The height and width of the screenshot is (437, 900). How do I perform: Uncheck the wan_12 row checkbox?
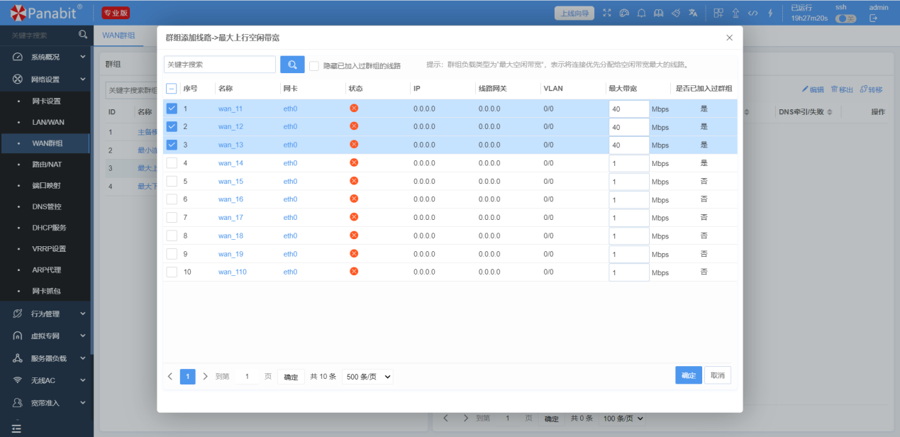[x=172, y=126]
